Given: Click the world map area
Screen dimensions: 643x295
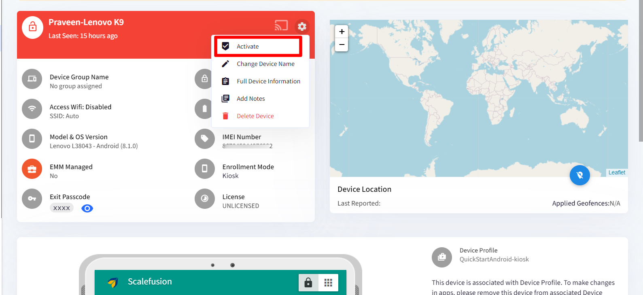Looking at the screenshot, I should (479, 98).
